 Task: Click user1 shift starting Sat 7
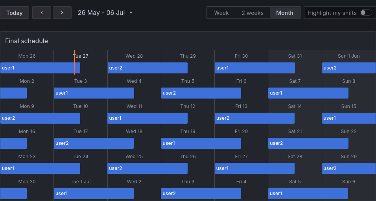(x=308, y=93)
